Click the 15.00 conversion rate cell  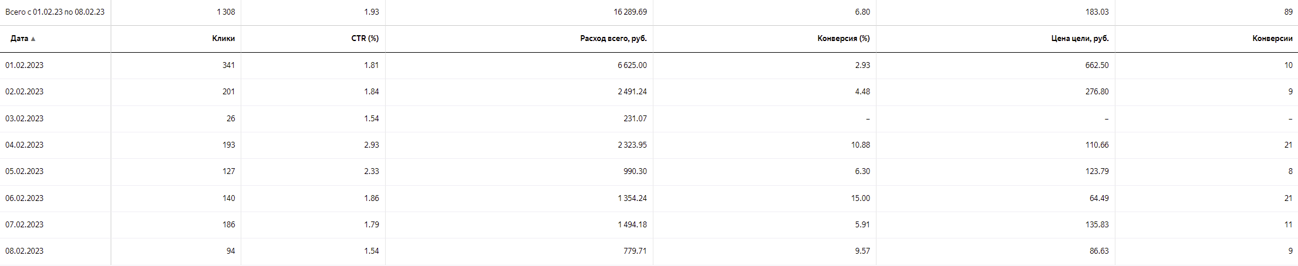coord(860,198)
